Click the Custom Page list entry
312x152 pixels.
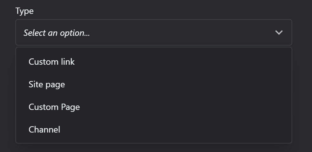pos(153,107)
